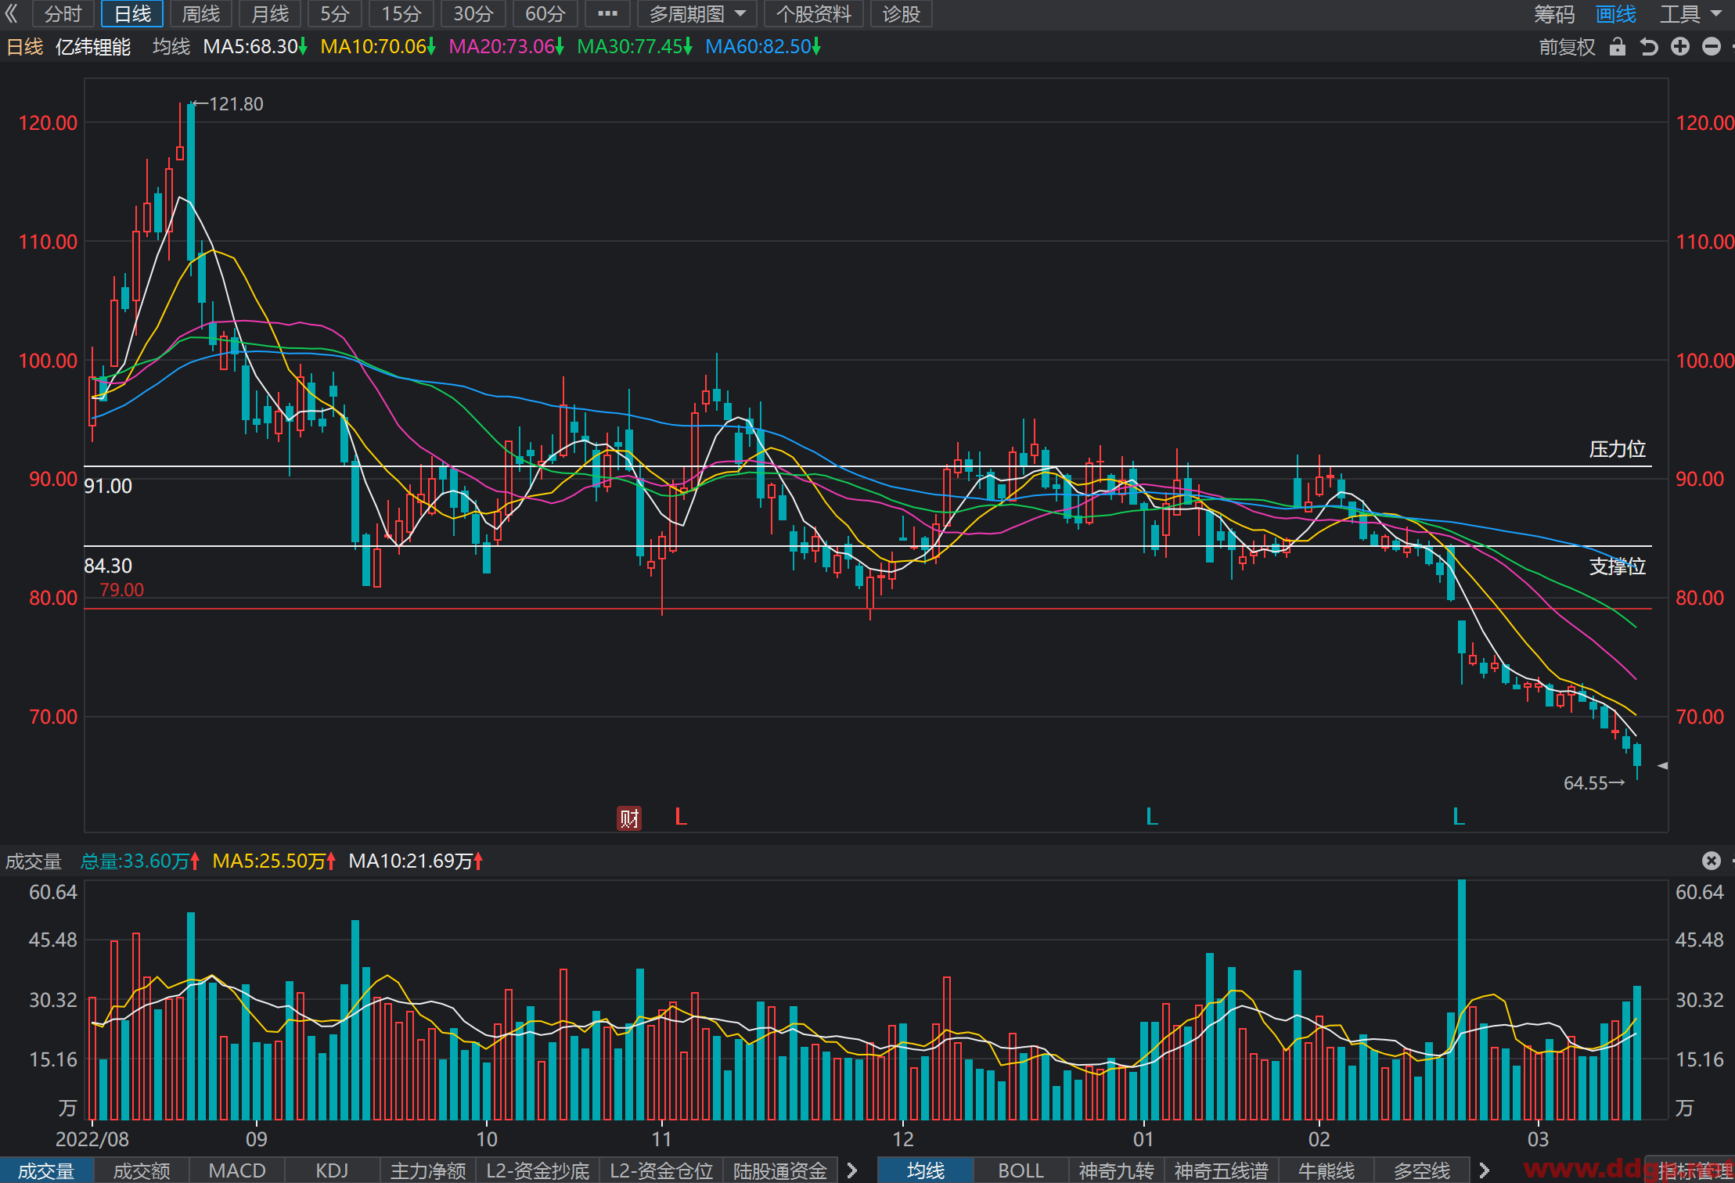This screenshot has width=1735, height=1183.
Task: Toggle the 画线 drawing mode
Action: pos(1616,14)
